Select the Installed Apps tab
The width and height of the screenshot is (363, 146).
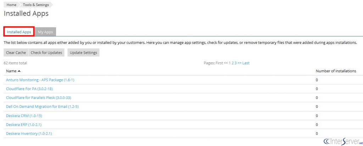[x=19, y=32]
